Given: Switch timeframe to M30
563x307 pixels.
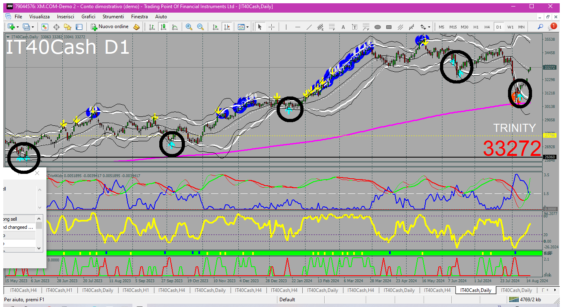Looking at the screenshot, I should click(x=464, y=27).
